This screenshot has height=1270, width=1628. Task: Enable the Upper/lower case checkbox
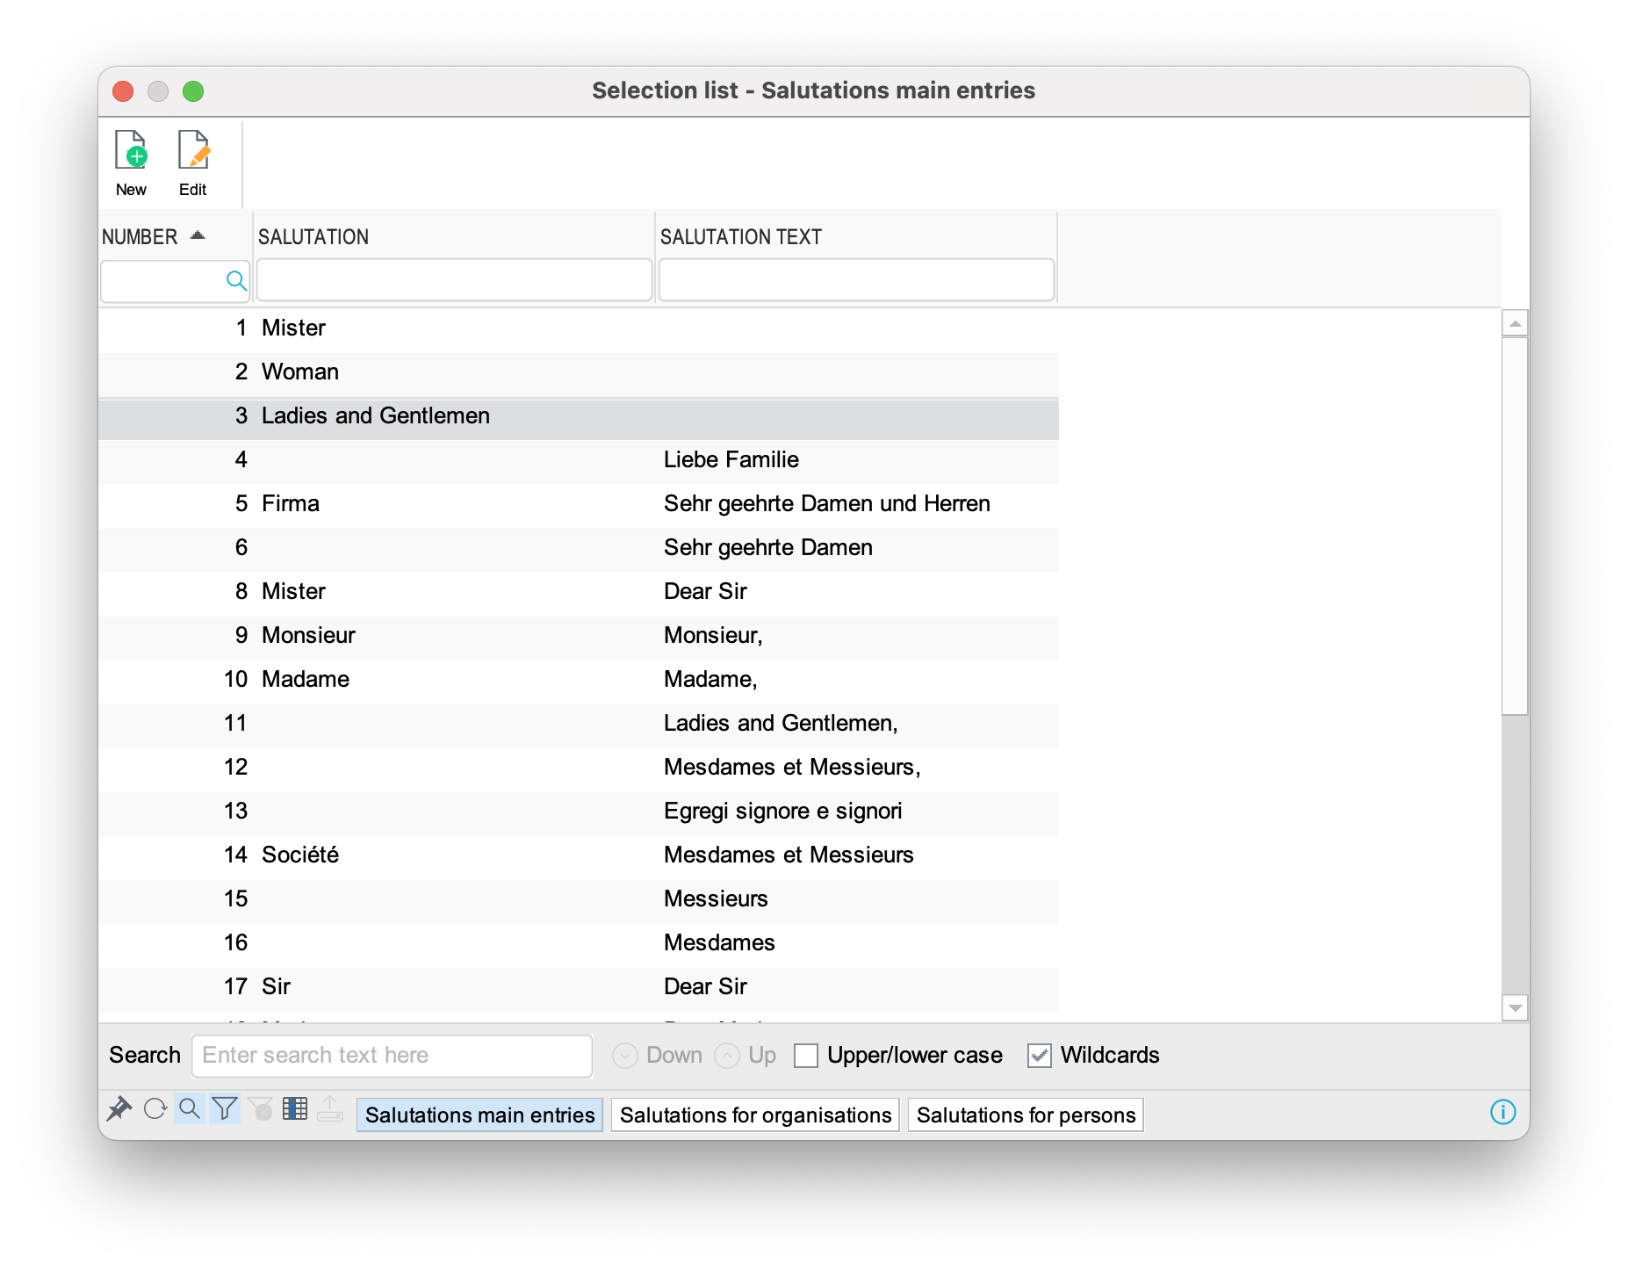tap(806, 1056)
